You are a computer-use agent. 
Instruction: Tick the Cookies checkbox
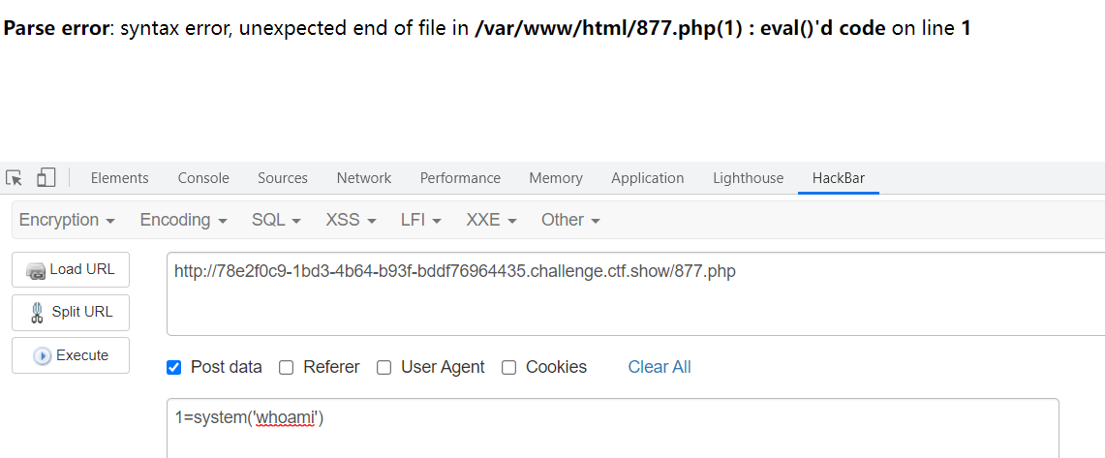508,367
